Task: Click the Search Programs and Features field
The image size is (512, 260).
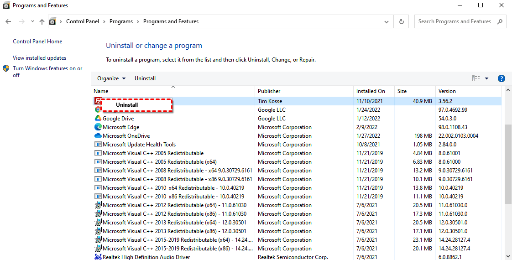Action: (x=455, y=21)
